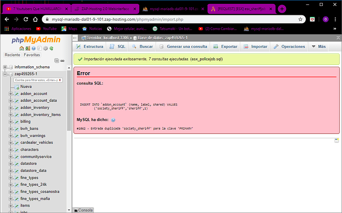The image size is (342, 213).
Task: Click the addon_account table structure icon
Action: point(16,94)
